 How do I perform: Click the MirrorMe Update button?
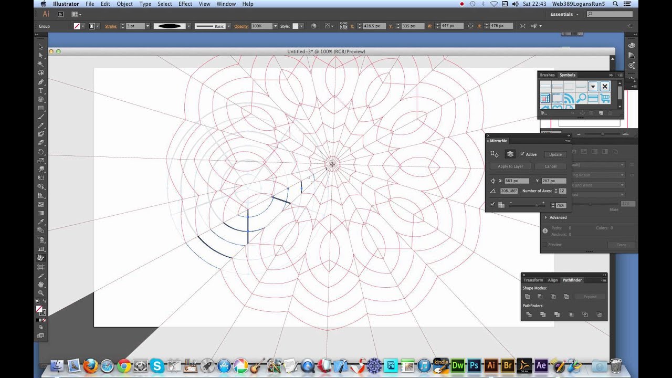tap(555, 154)
